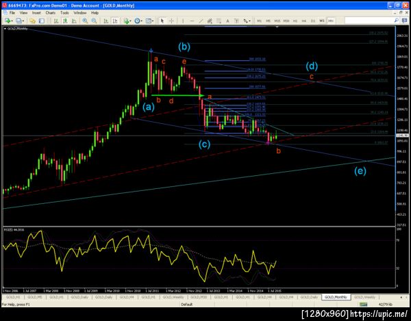This screenshot has height=321, width=411.
Task: Select the Arrows objects tool
Action: pos(246,21)
